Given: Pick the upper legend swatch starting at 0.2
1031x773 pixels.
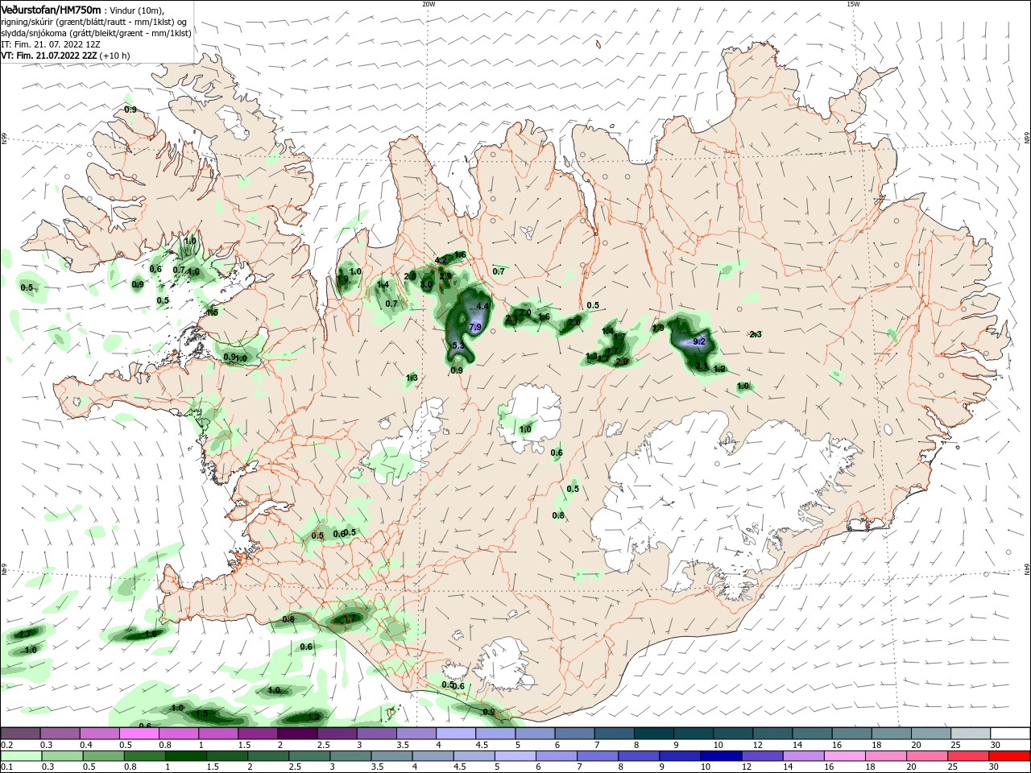Looking at the screenshot, I should coord(20,734).
